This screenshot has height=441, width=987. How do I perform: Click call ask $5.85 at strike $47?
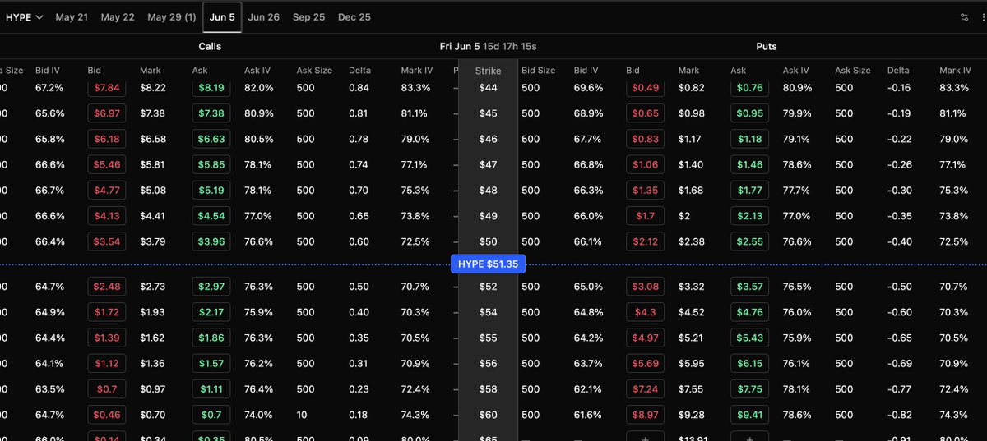pyautogui.click(x=211, y=164)
